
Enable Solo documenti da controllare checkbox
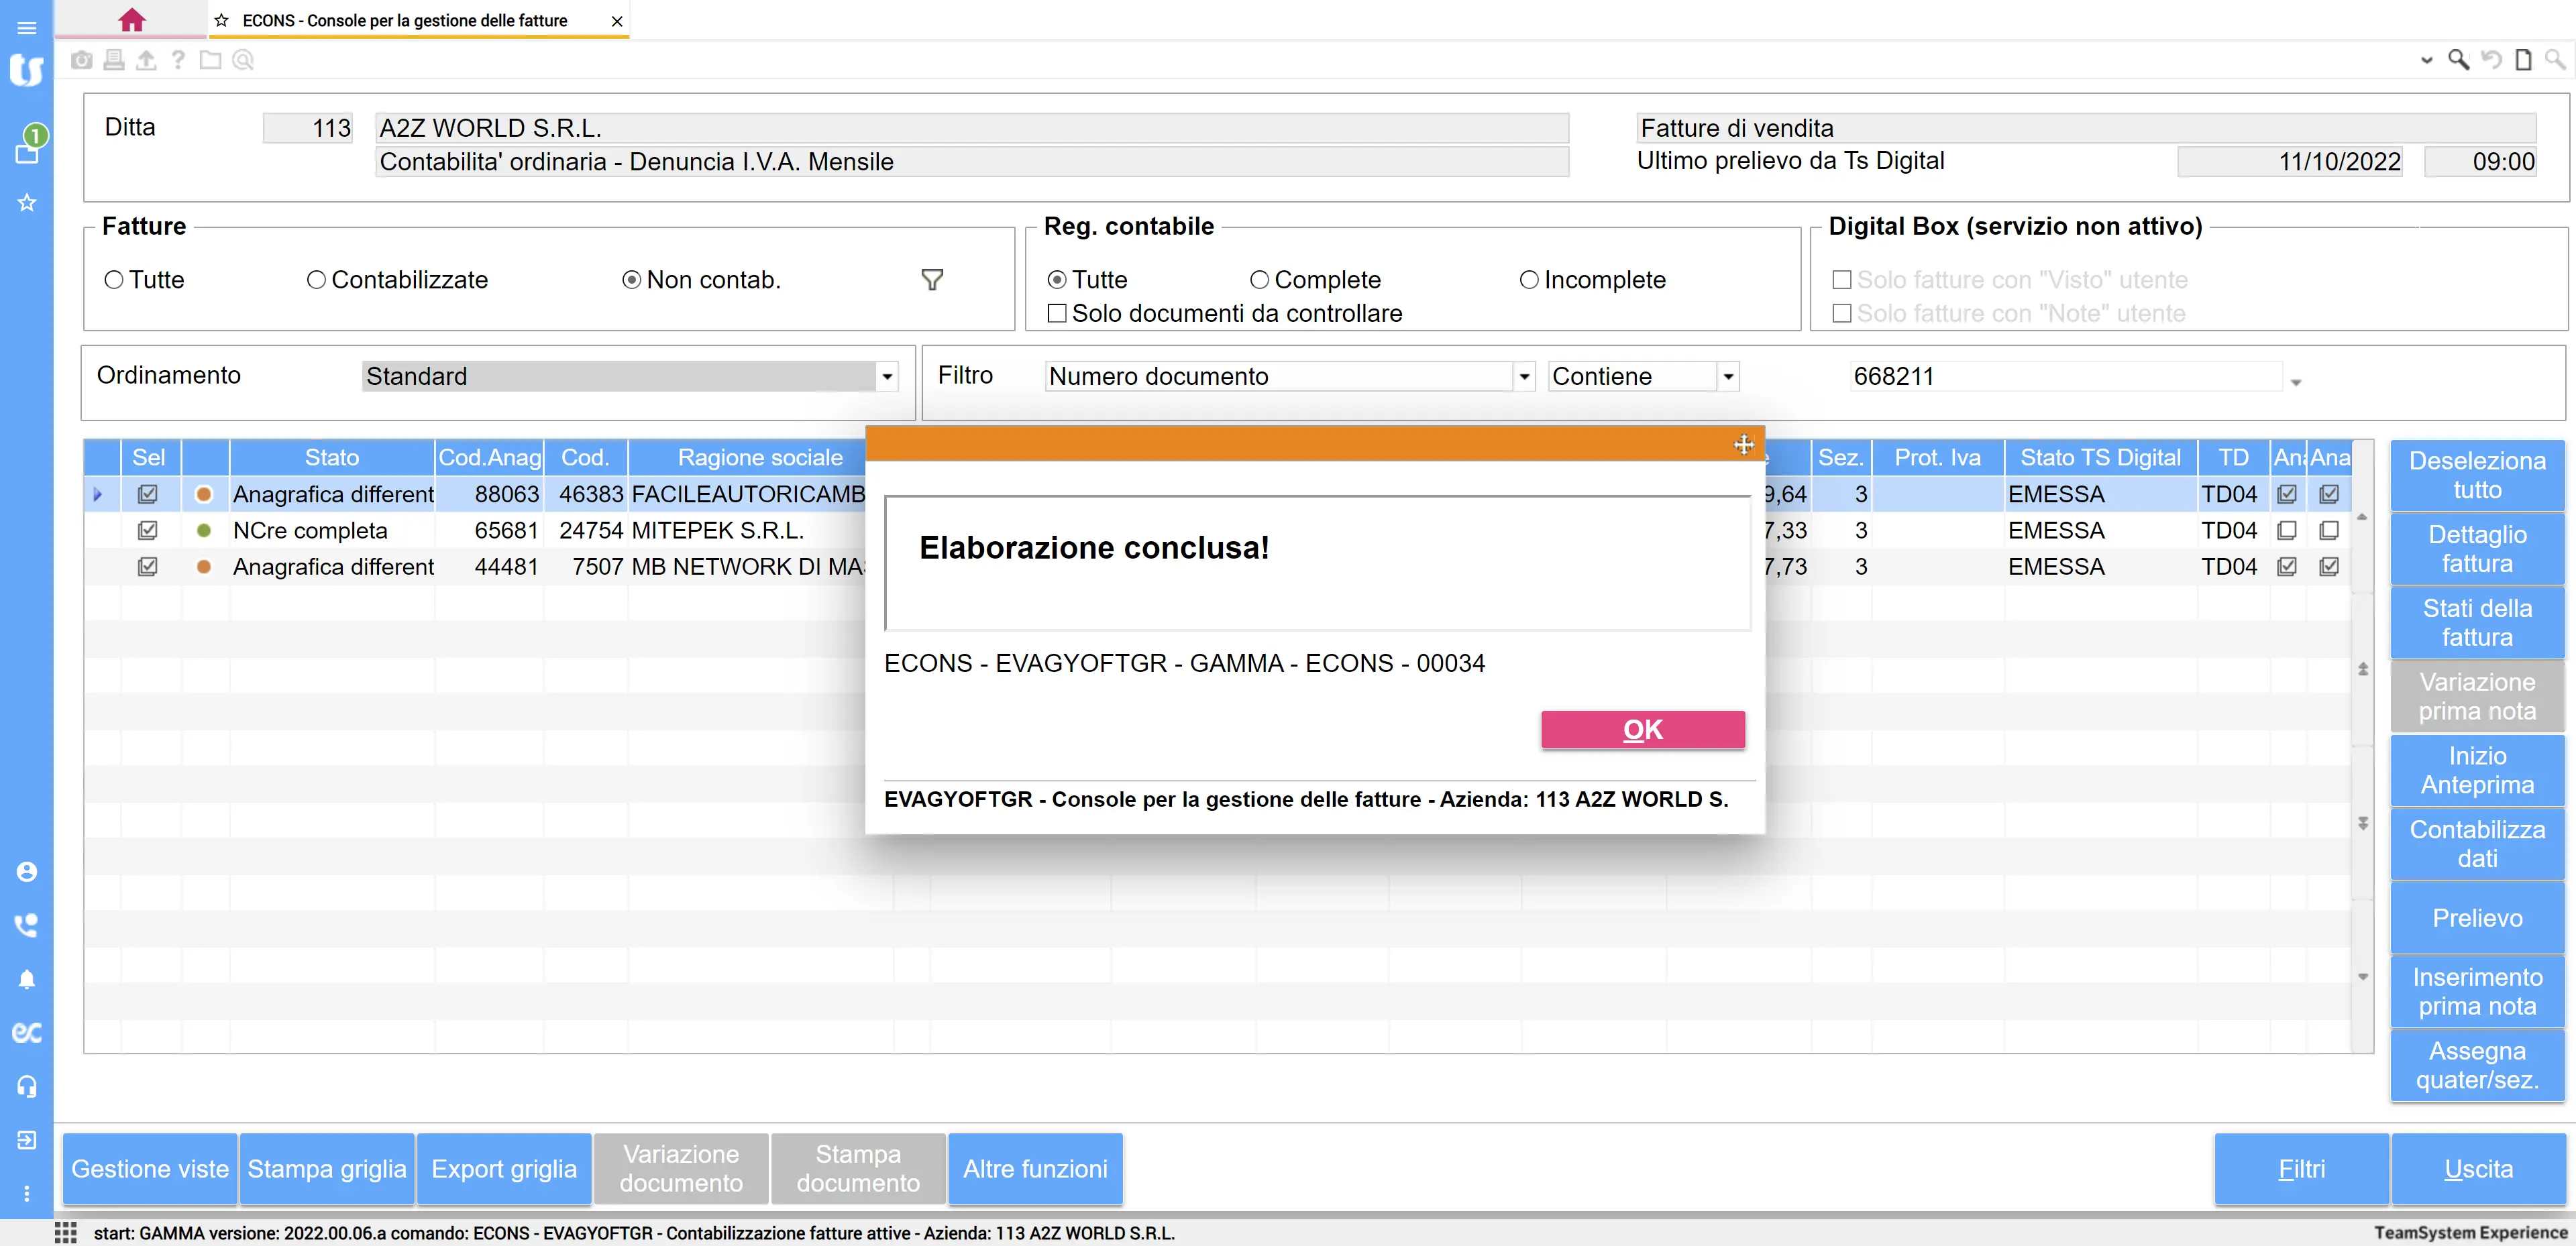tap(1057, 314)
